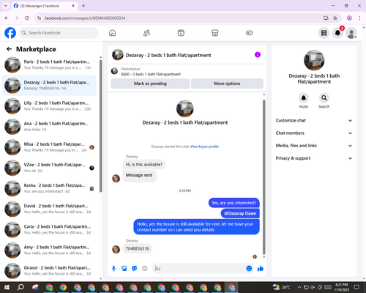
Task: Open the Chrome profile icon
Action: coord(349,18)
